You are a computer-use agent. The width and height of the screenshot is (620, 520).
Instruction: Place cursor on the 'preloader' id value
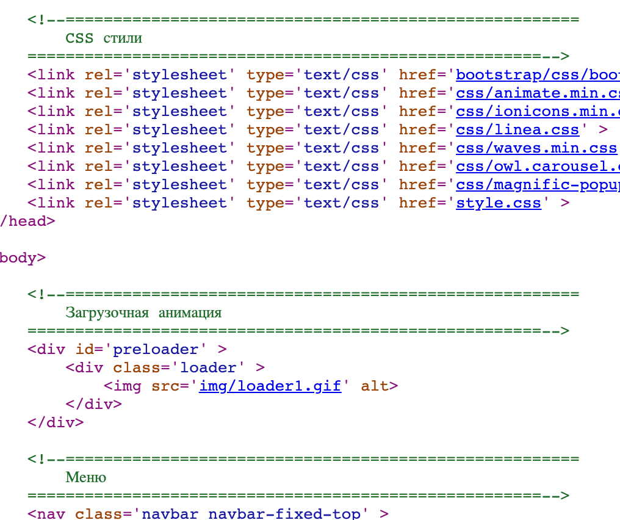(x=156, y=350)
